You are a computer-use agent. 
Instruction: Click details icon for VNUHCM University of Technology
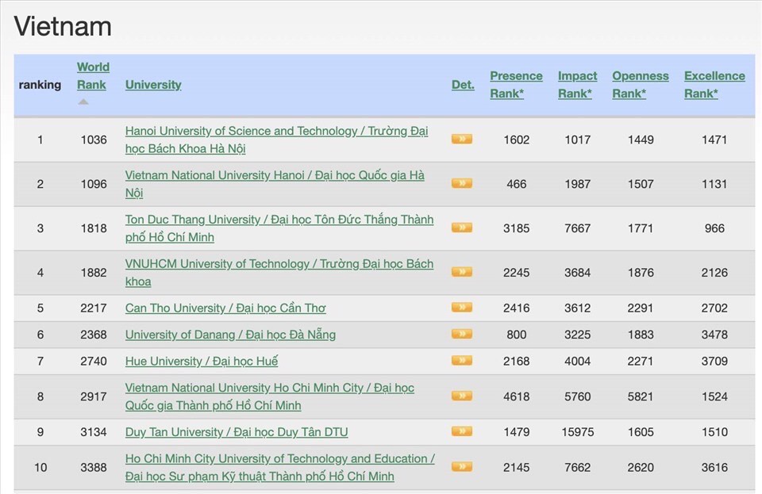point(461,272)
